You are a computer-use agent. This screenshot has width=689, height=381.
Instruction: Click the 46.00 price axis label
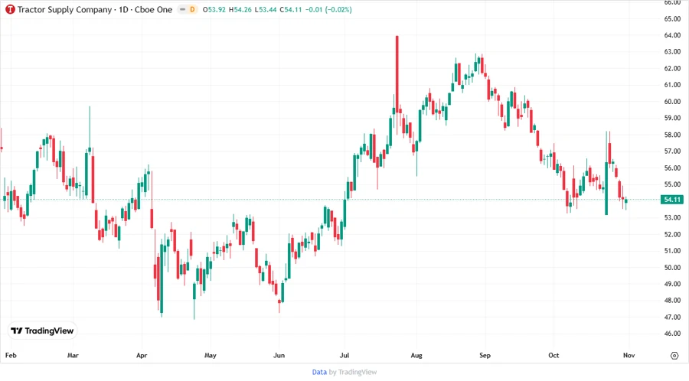click(x=672, y=334)
